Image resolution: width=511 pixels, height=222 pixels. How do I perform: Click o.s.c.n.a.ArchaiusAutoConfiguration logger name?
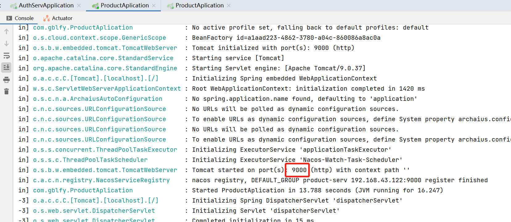click(x=98, y=99)
